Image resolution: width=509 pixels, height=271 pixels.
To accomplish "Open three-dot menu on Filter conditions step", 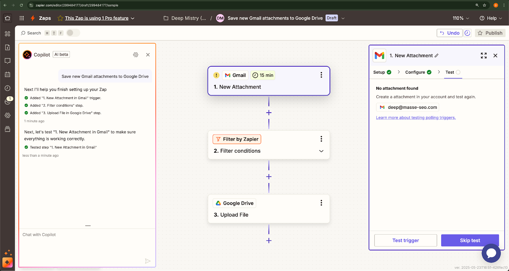I will (321, 139).
